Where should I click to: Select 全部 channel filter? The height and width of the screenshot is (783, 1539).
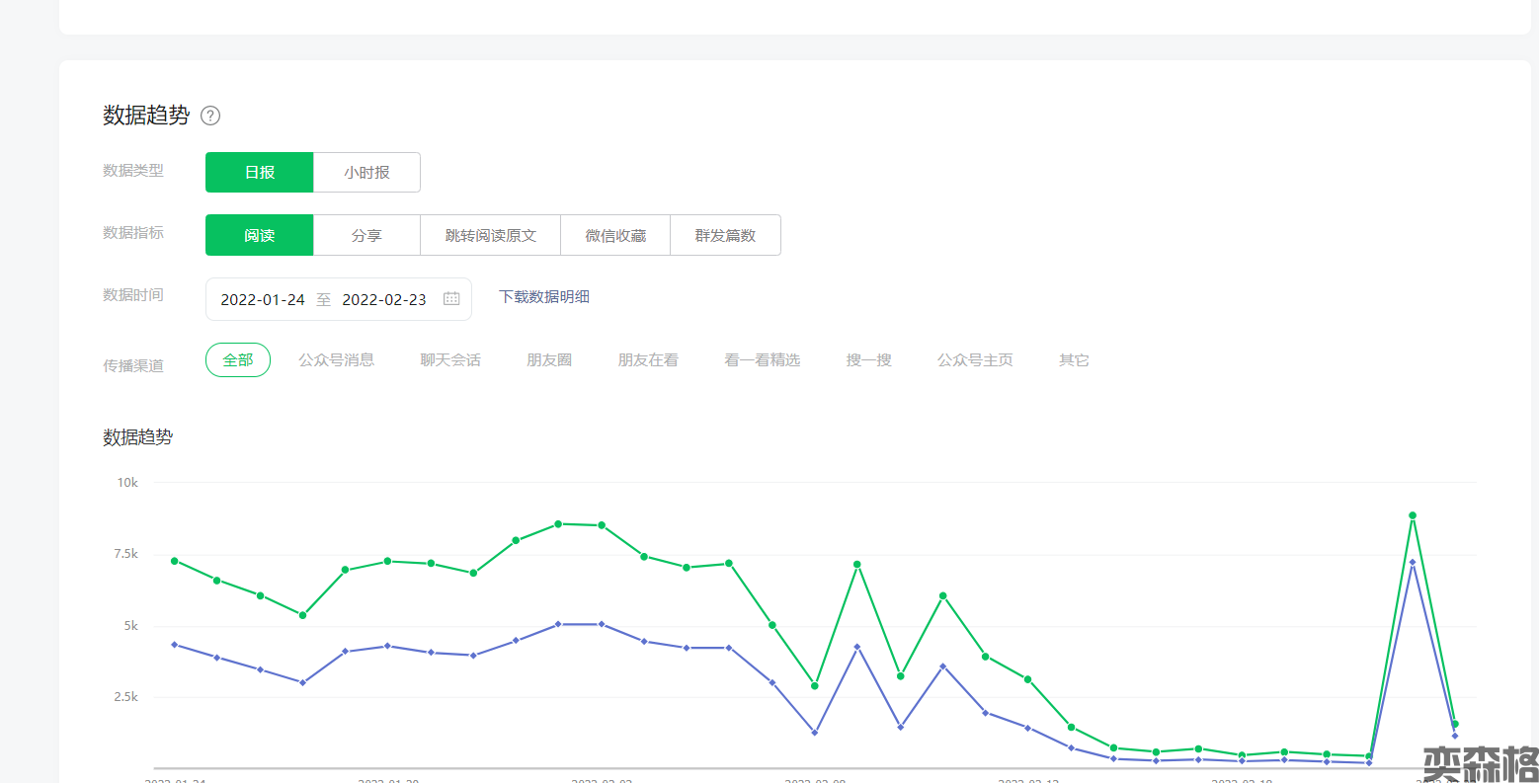click(238, 360)
